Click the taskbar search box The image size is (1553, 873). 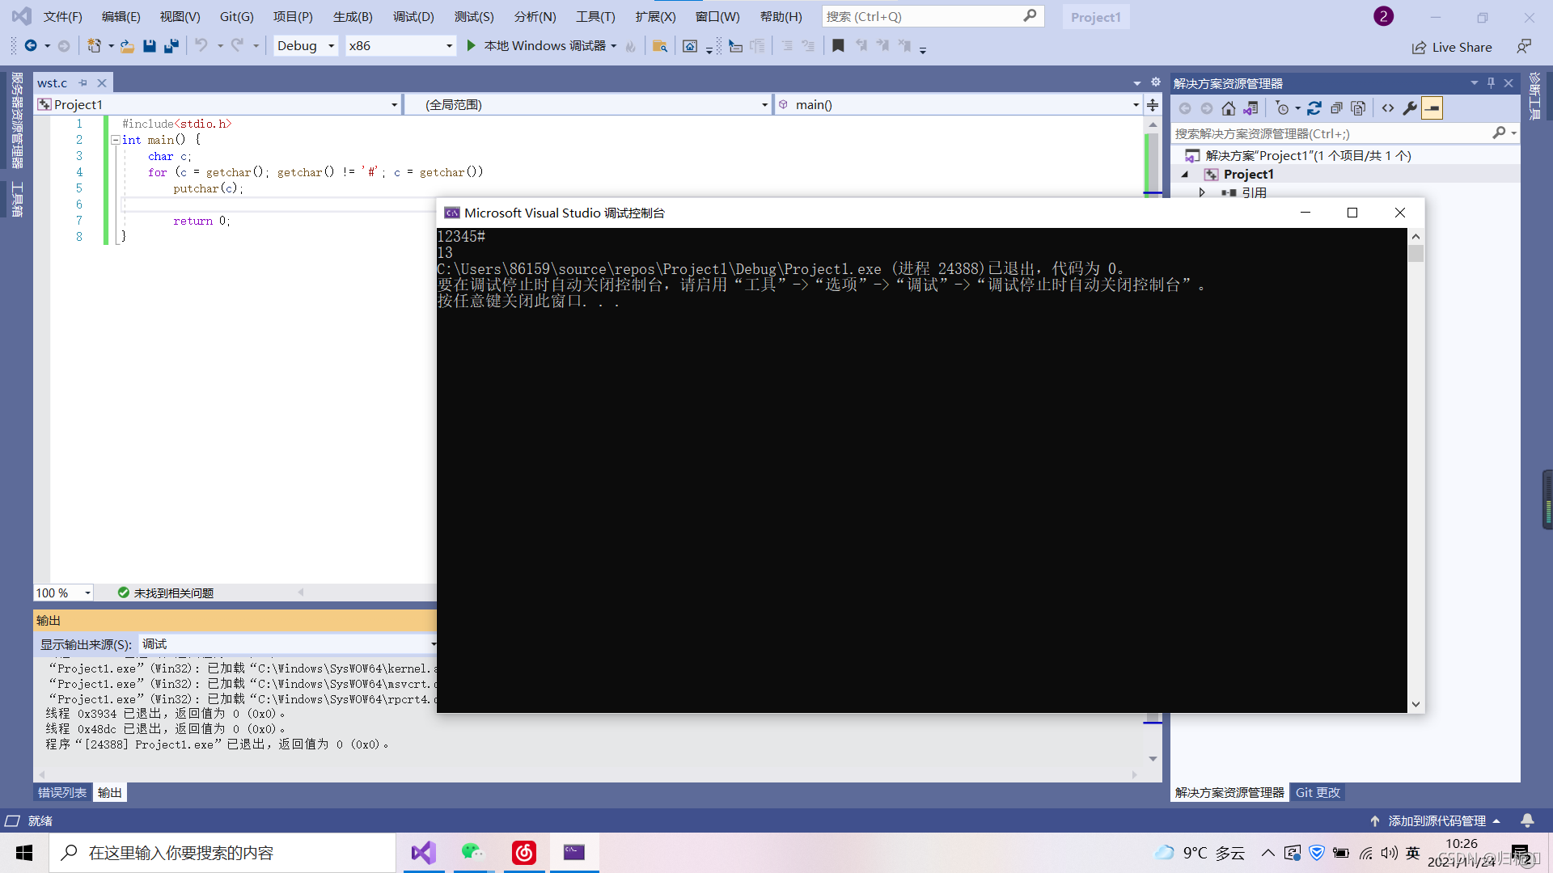222,853
